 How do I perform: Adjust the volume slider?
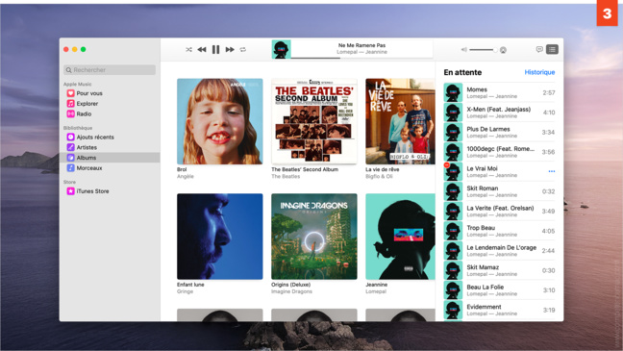click(483, 50)
